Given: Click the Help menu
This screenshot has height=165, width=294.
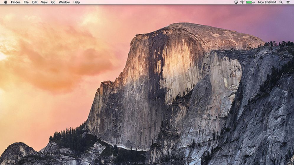Looking at the screenshot, I should click(76, 2).
